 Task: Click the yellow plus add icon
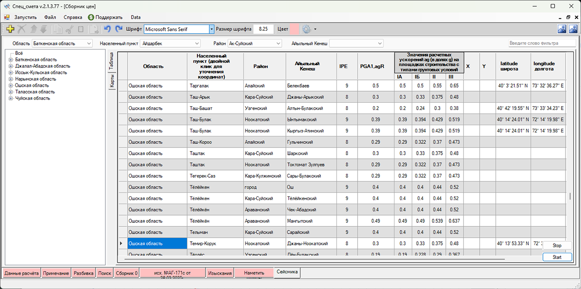coord(10,29)
